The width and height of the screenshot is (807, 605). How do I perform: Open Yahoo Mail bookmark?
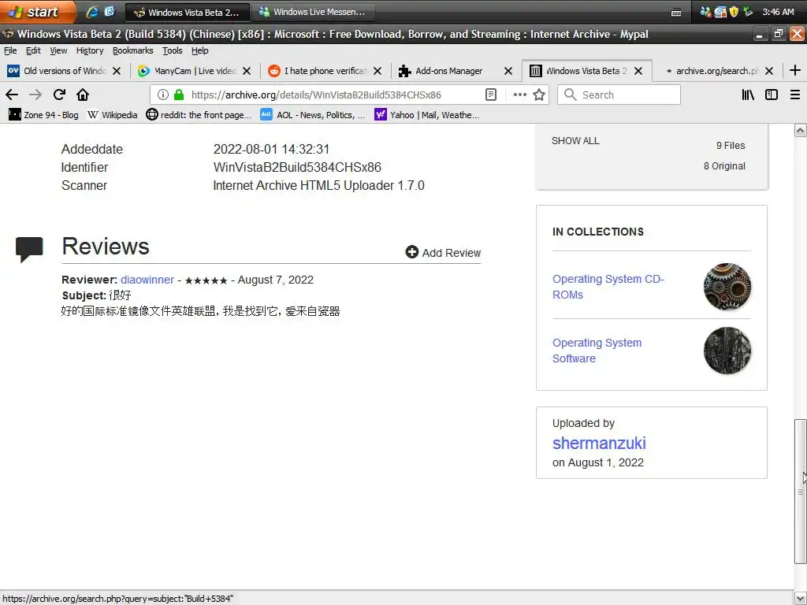point(426,115)
